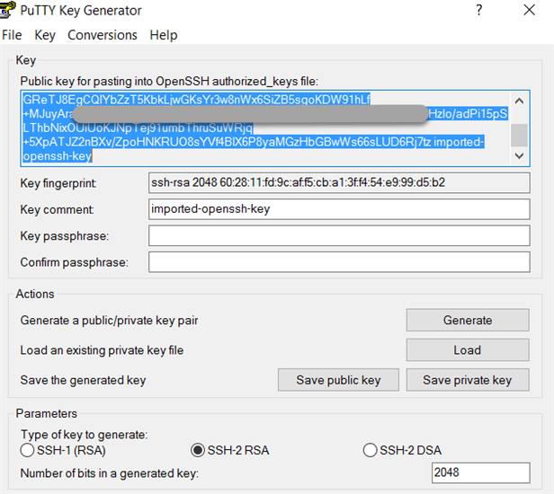This screenshot has width=554, height=494.
Task: Open the Conversions menu
Action: pyautogui.click(x=103, y=35)
